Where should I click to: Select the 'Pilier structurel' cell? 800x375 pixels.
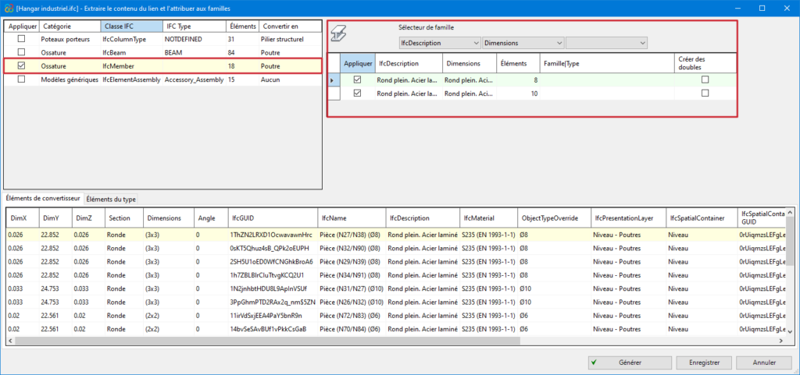(291, 39)
